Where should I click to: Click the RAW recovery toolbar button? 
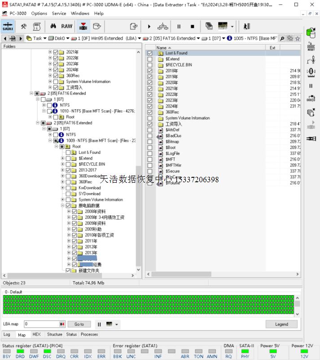67,27
